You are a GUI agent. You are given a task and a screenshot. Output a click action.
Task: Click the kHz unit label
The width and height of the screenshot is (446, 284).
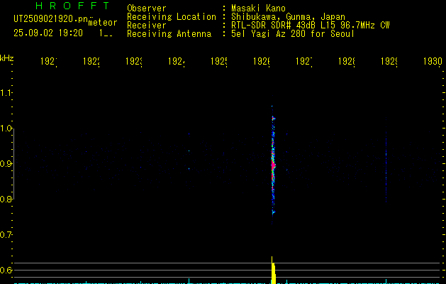(x=6, y=59)
